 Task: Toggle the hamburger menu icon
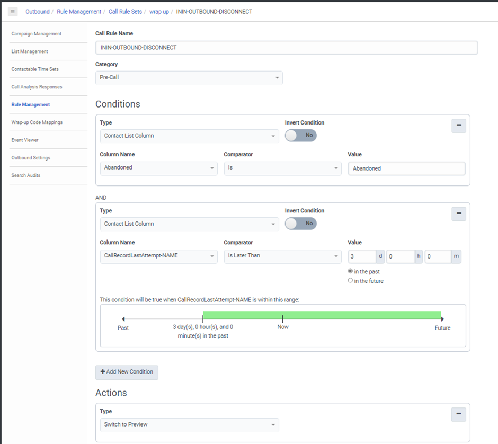coord(13,12)
